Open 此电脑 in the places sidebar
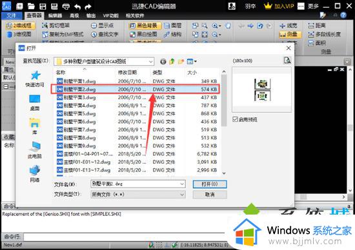Image resolution: width=355 pixels, height=250 pixels. click(35, 150)
